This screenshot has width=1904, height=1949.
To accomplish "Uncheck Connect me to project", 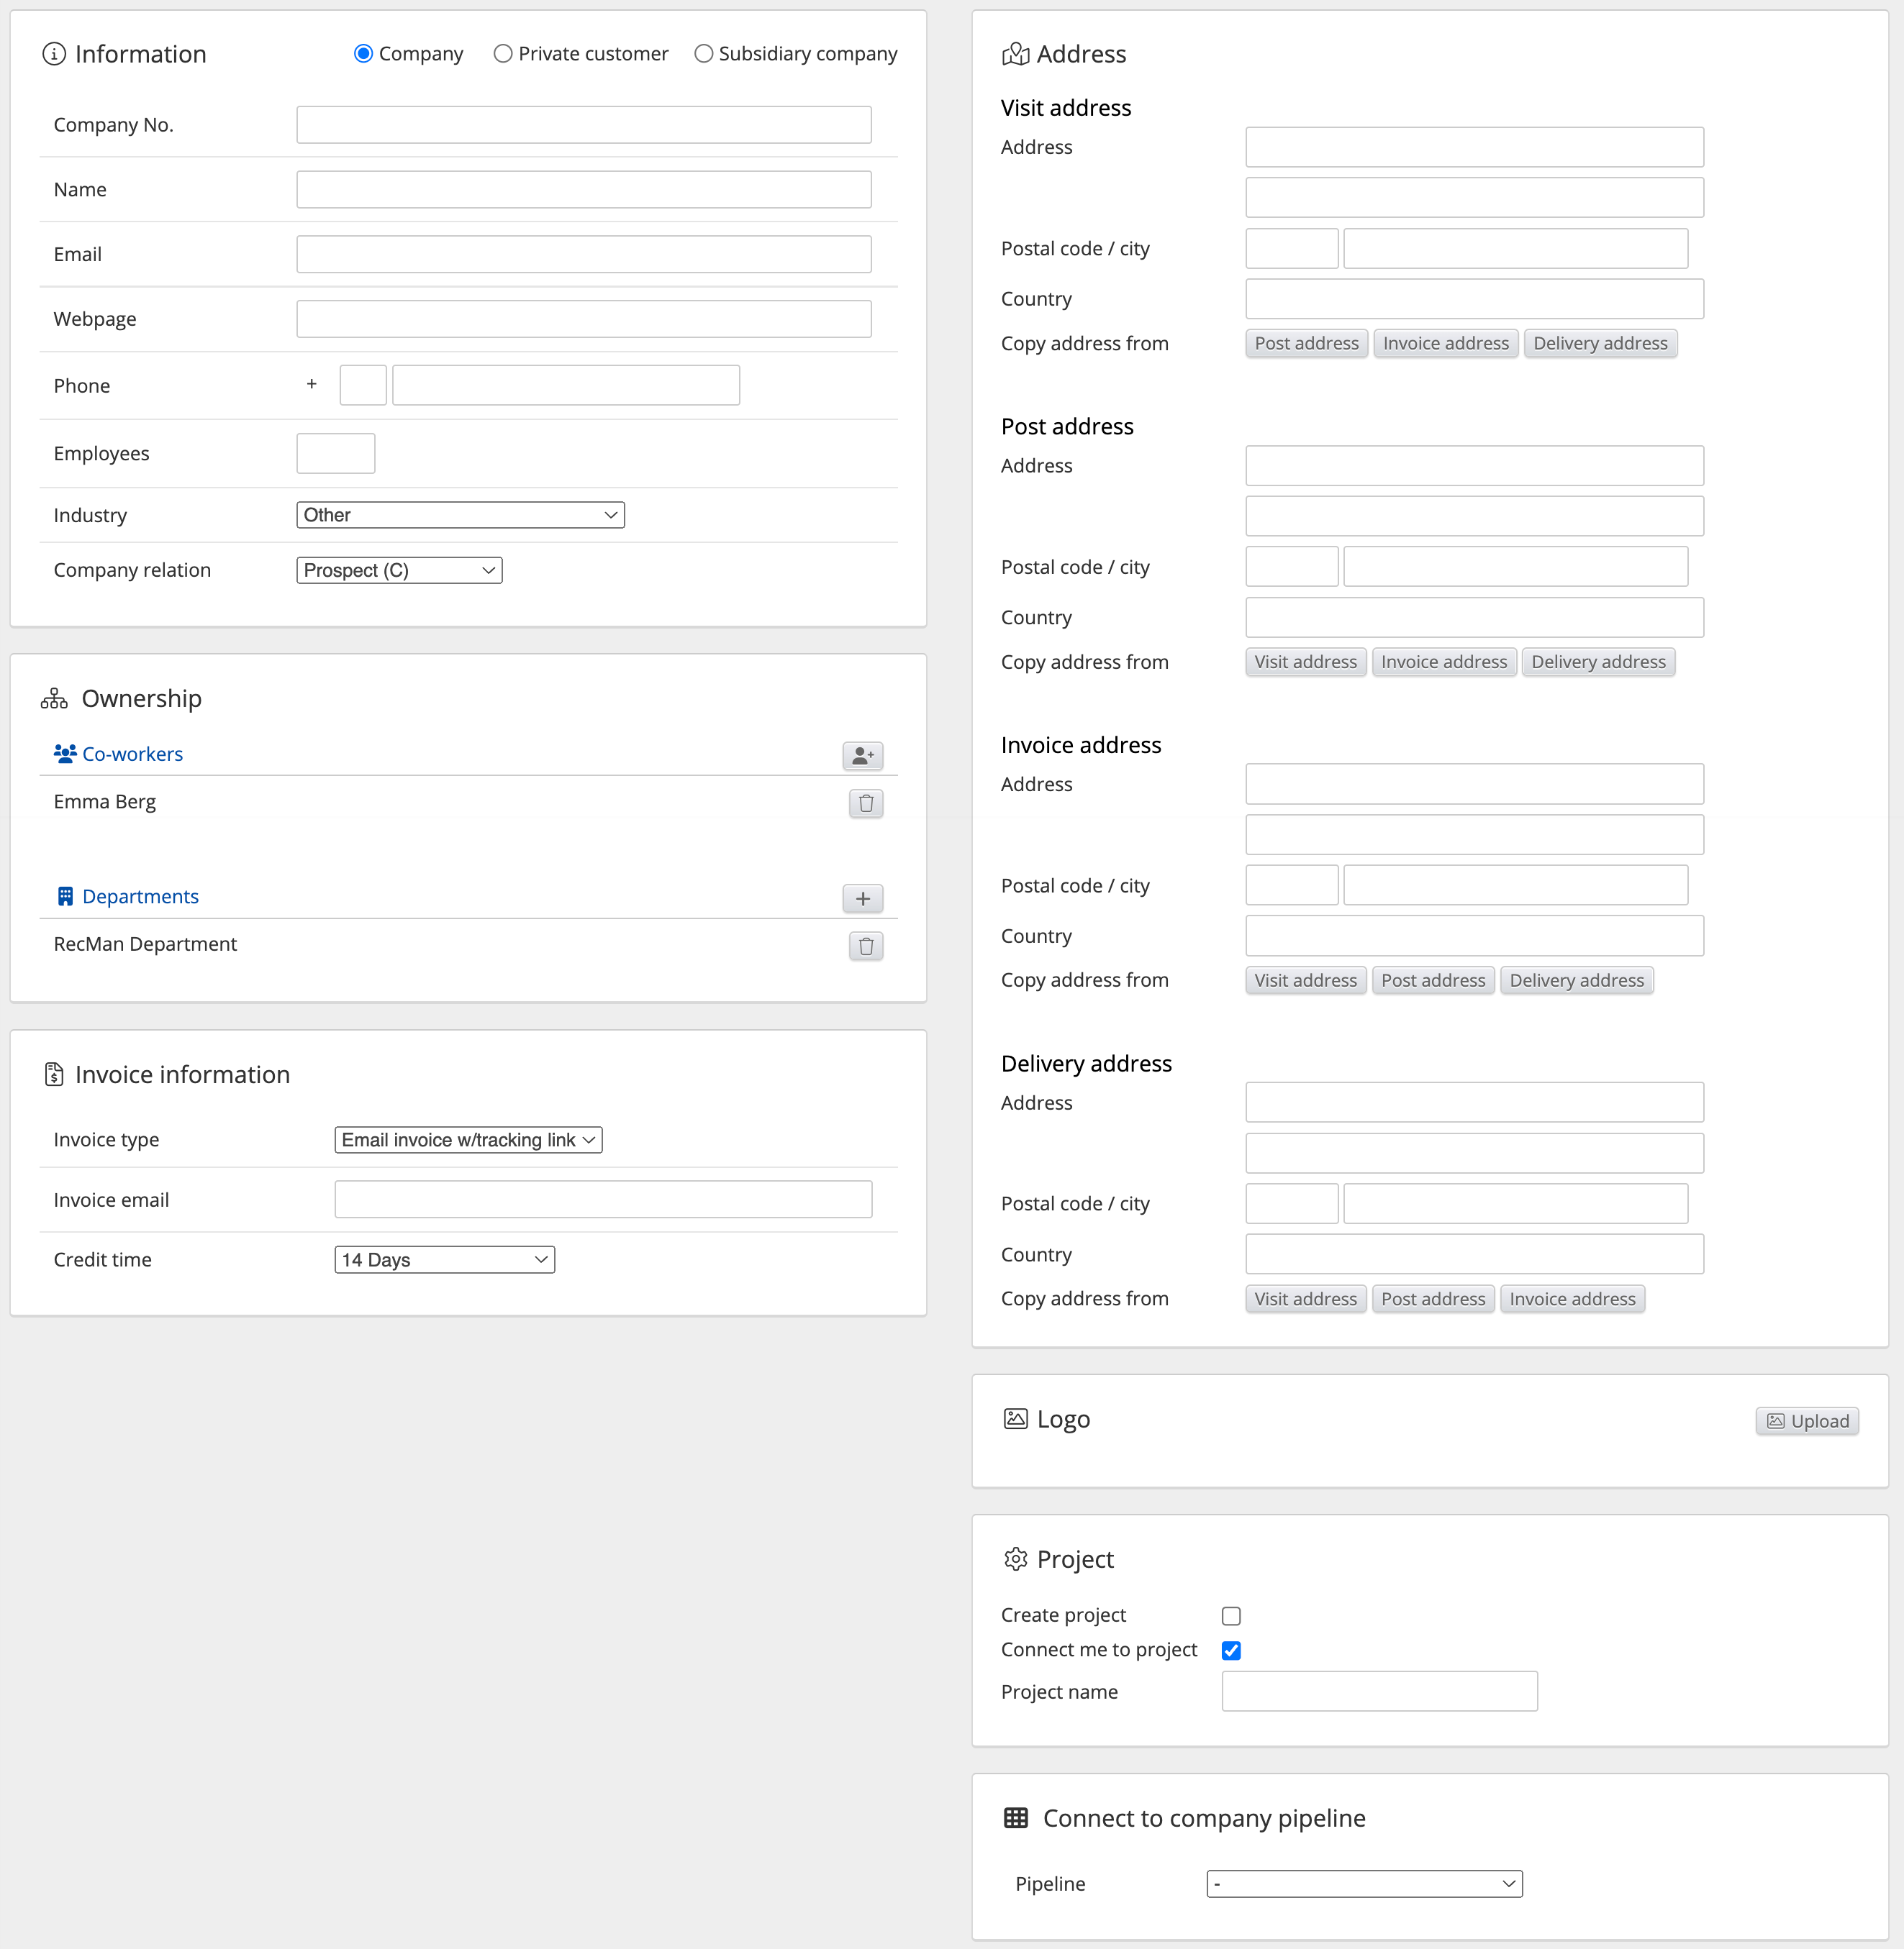I will click(1231, 1650).
